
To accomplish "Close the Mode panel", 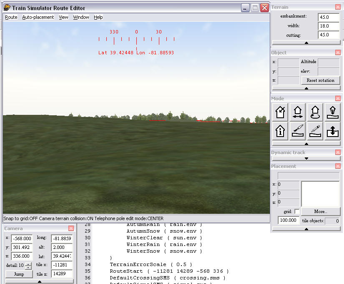I will click(338, 98).
